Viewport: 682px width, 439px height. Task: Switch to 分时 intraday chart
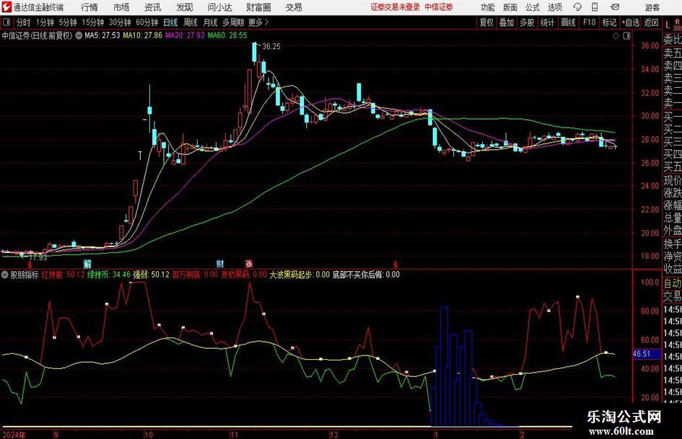click(x=24, y=22)
